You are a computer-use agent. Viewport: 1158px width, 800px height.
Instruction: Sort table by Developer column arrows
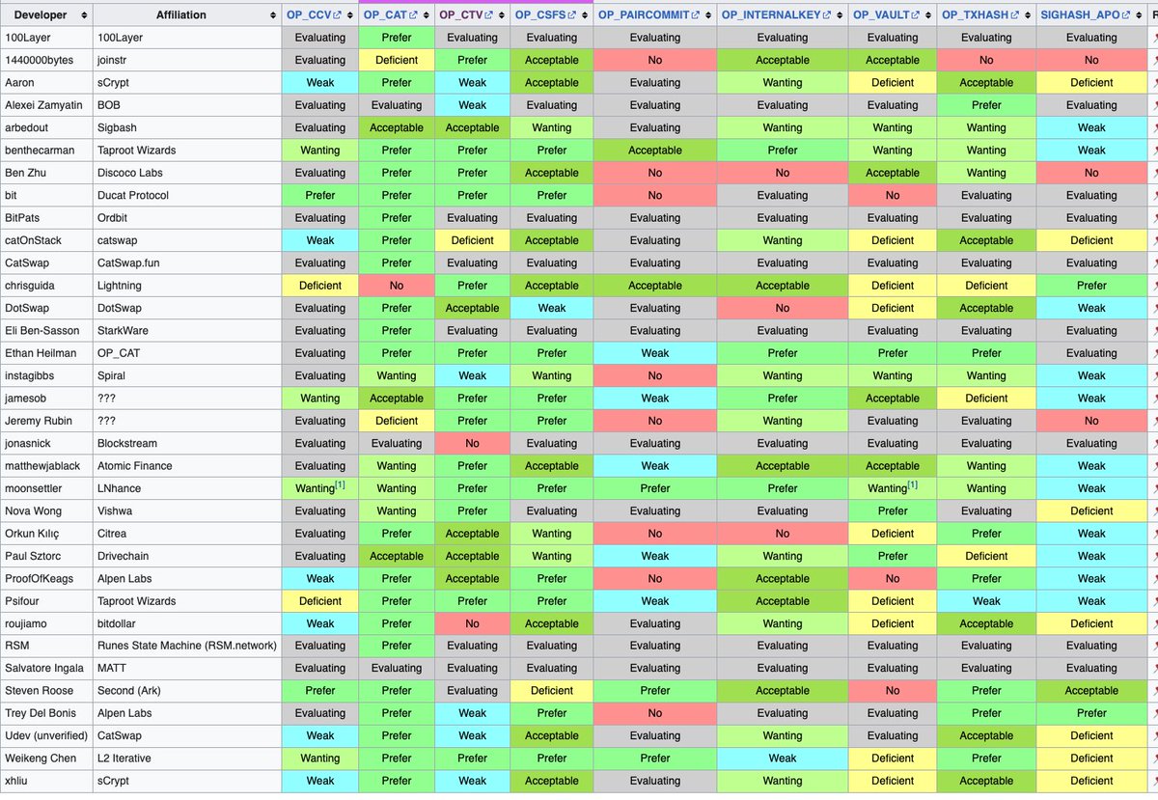[84, 15]
